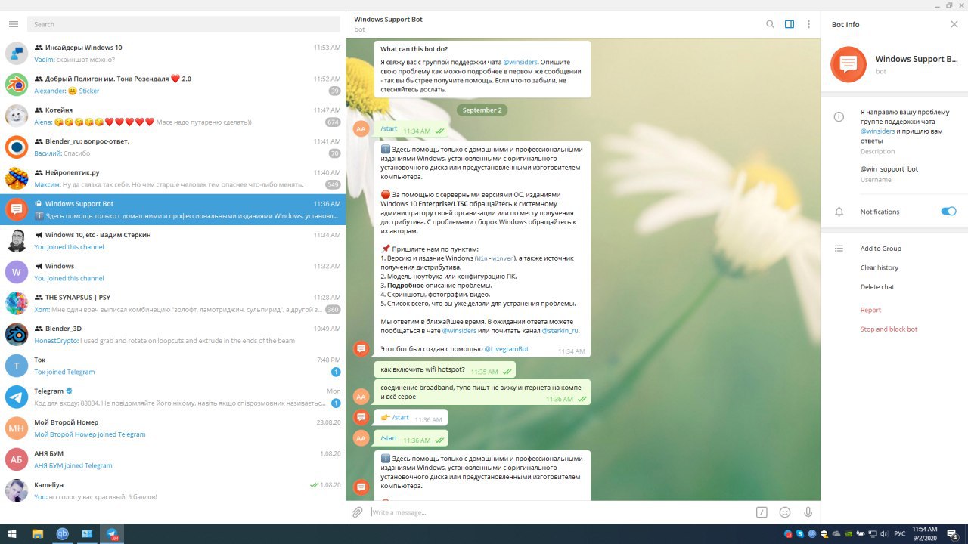Viewport: 968px width, 544px height.
Task: Click the red Report option
Action: click(870, 310)
